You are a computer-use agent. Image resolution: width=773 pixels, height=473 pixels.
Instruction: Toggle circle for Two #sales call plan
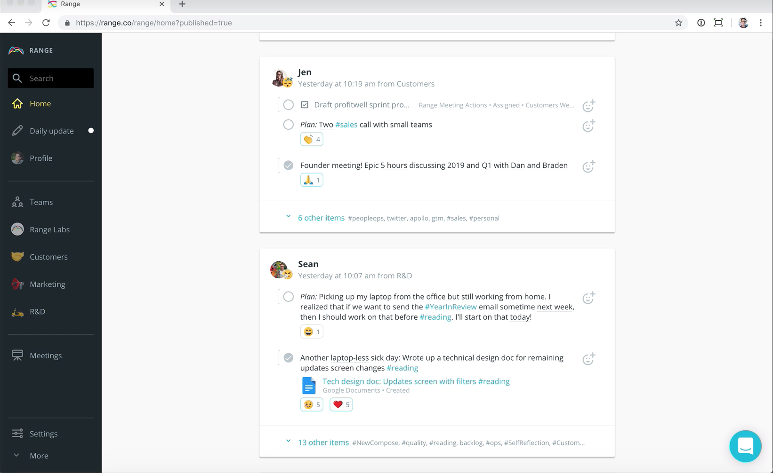288,125
